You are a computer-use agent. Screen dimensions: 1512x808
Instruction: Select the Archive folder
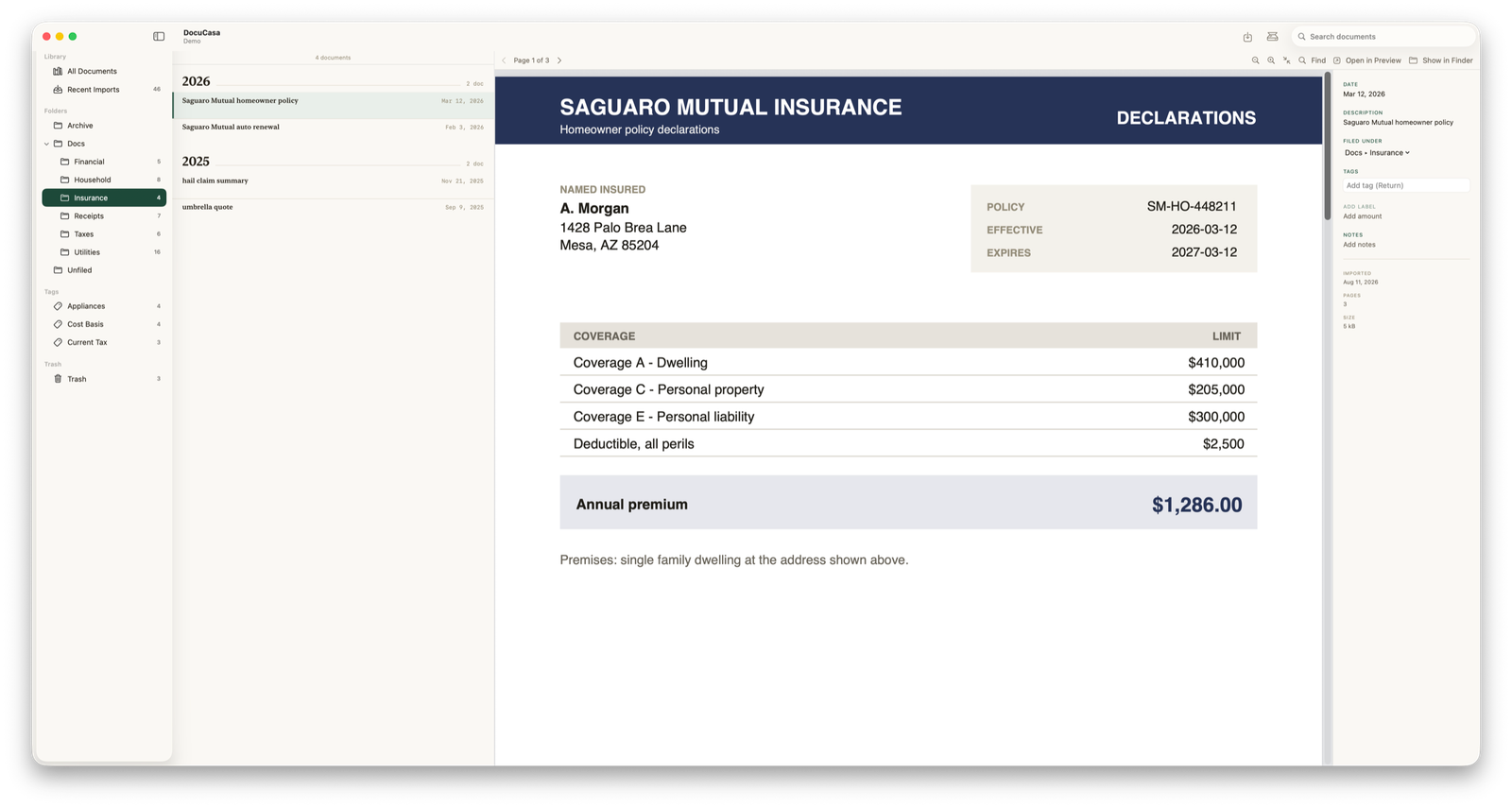point(104,126)
